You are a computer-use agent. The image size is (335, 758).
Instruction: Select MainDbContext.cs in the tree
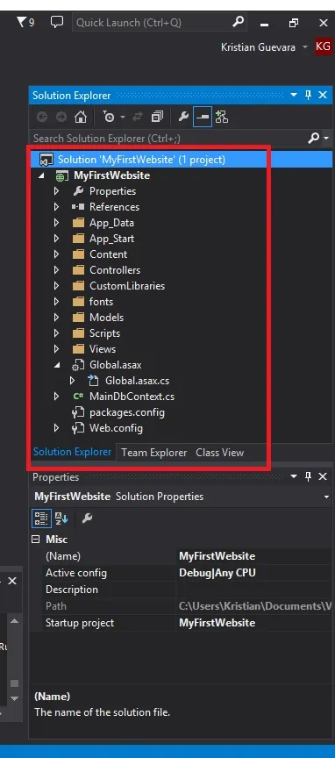pos(132,397)
